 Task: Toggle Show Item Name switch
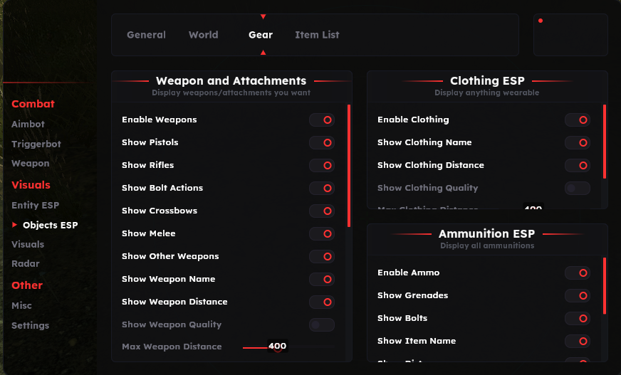(578, 342)
